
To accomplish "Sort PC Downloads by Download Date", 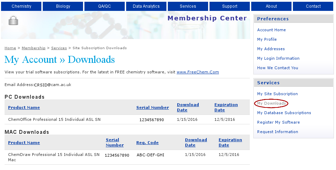I will pyautogui.click(x=188, y=107).
